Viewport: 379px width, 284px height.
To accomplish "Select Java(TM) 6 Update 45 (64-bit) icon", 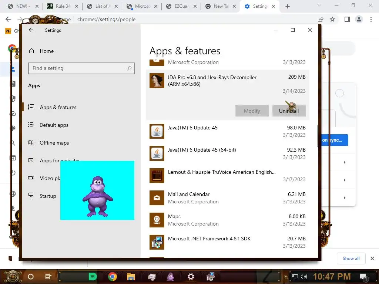I will [157, 153].
